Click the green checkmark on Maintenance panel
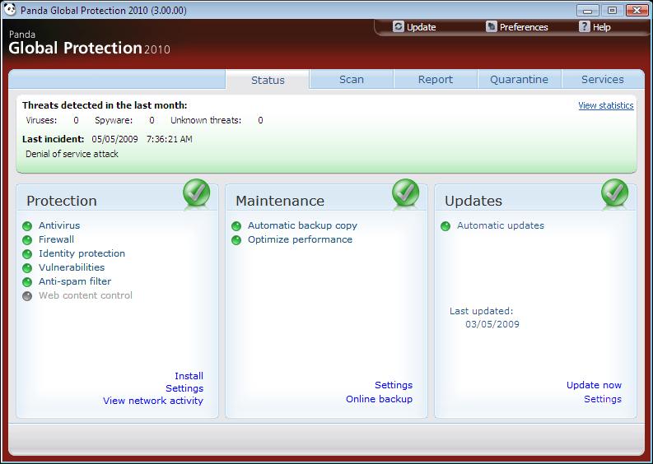The height and width of the screenshot is (464, 653). pyautogui.click(x=406, y=194)
